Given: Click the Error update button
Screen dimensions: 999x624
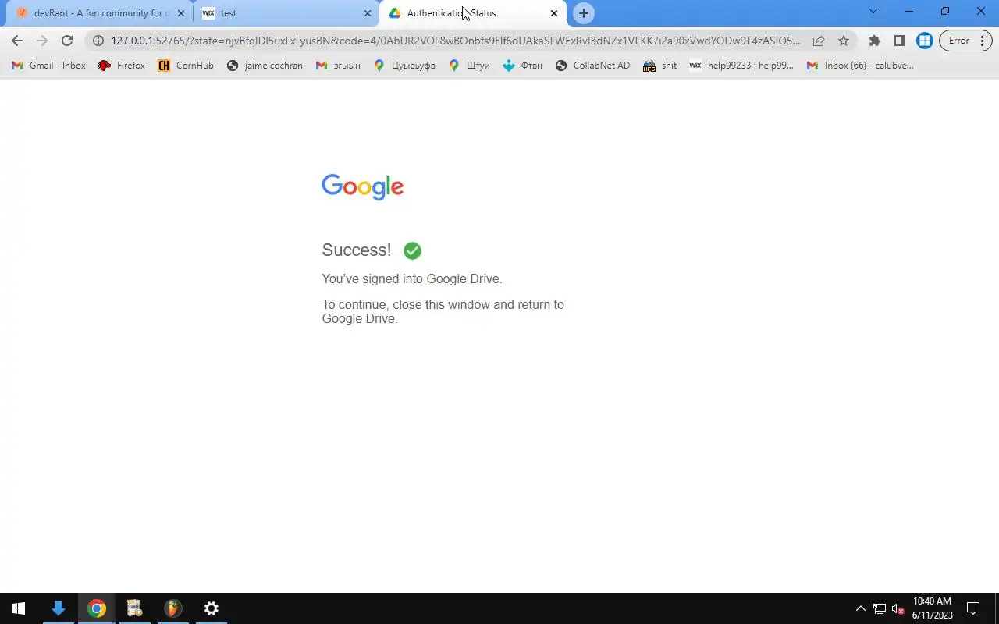Looking at the screenshot, I should [965, 41].
